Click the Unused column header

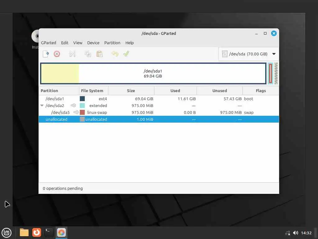[x=220, y=91]
